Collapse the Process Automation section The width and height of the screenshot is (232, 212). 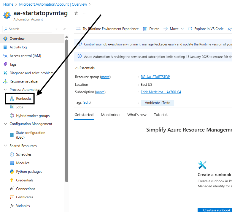5,90
